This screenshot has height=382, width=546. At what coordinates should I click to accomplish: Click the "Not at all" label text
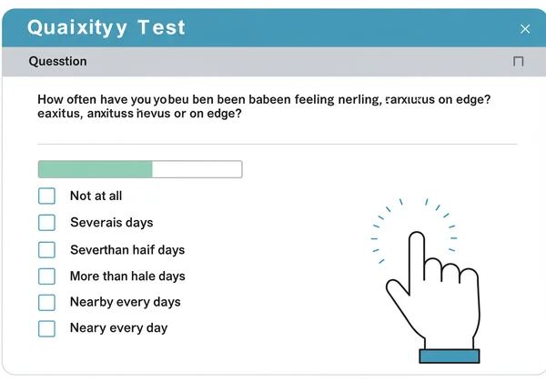coord(96,196)
